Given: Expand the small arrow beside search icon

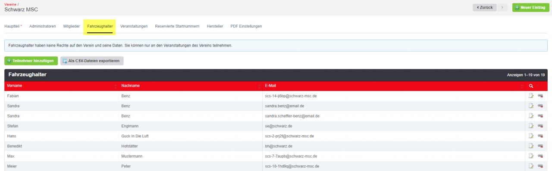Looking at the screenshot, I should (537, 86).
